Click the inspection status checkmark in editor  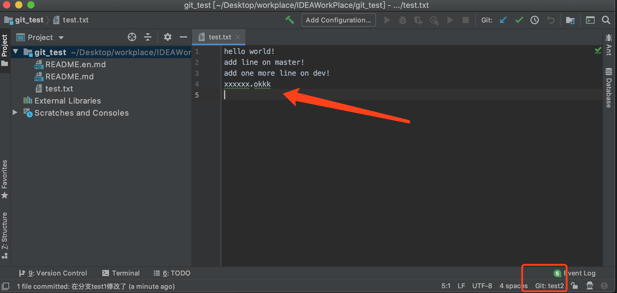pyautogui.click(x=598, y=51)
